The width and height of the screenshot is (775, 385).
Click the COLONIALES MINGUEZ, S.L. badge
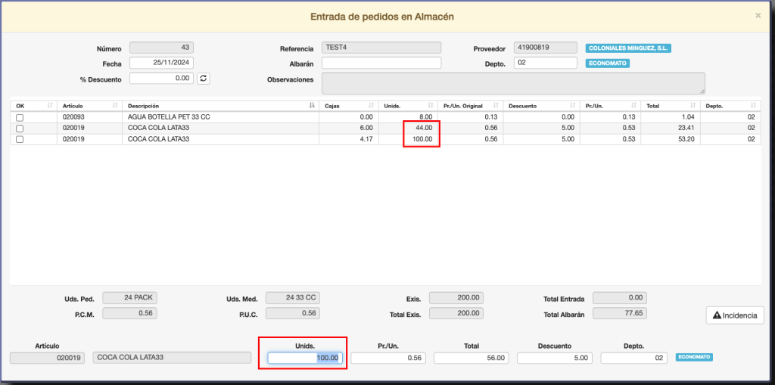[628, 48]
